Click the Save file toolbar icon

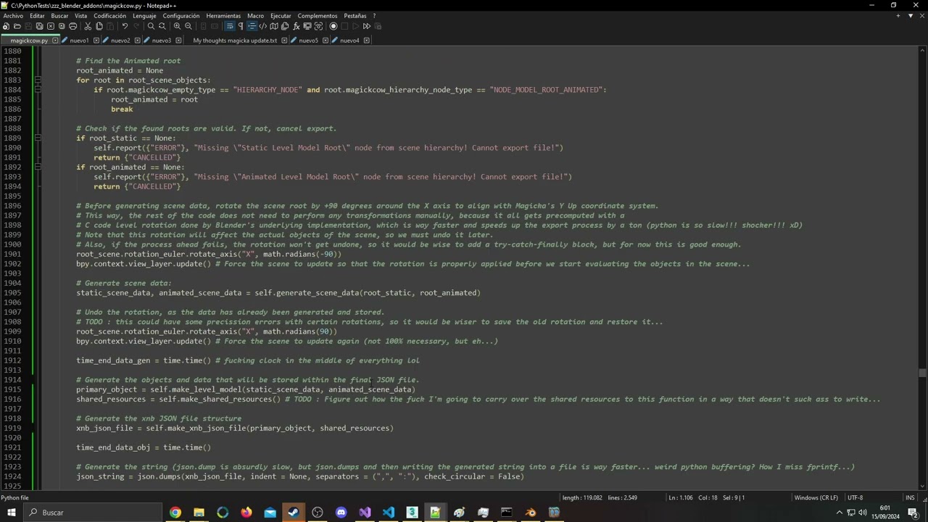[x=28, y=26]
